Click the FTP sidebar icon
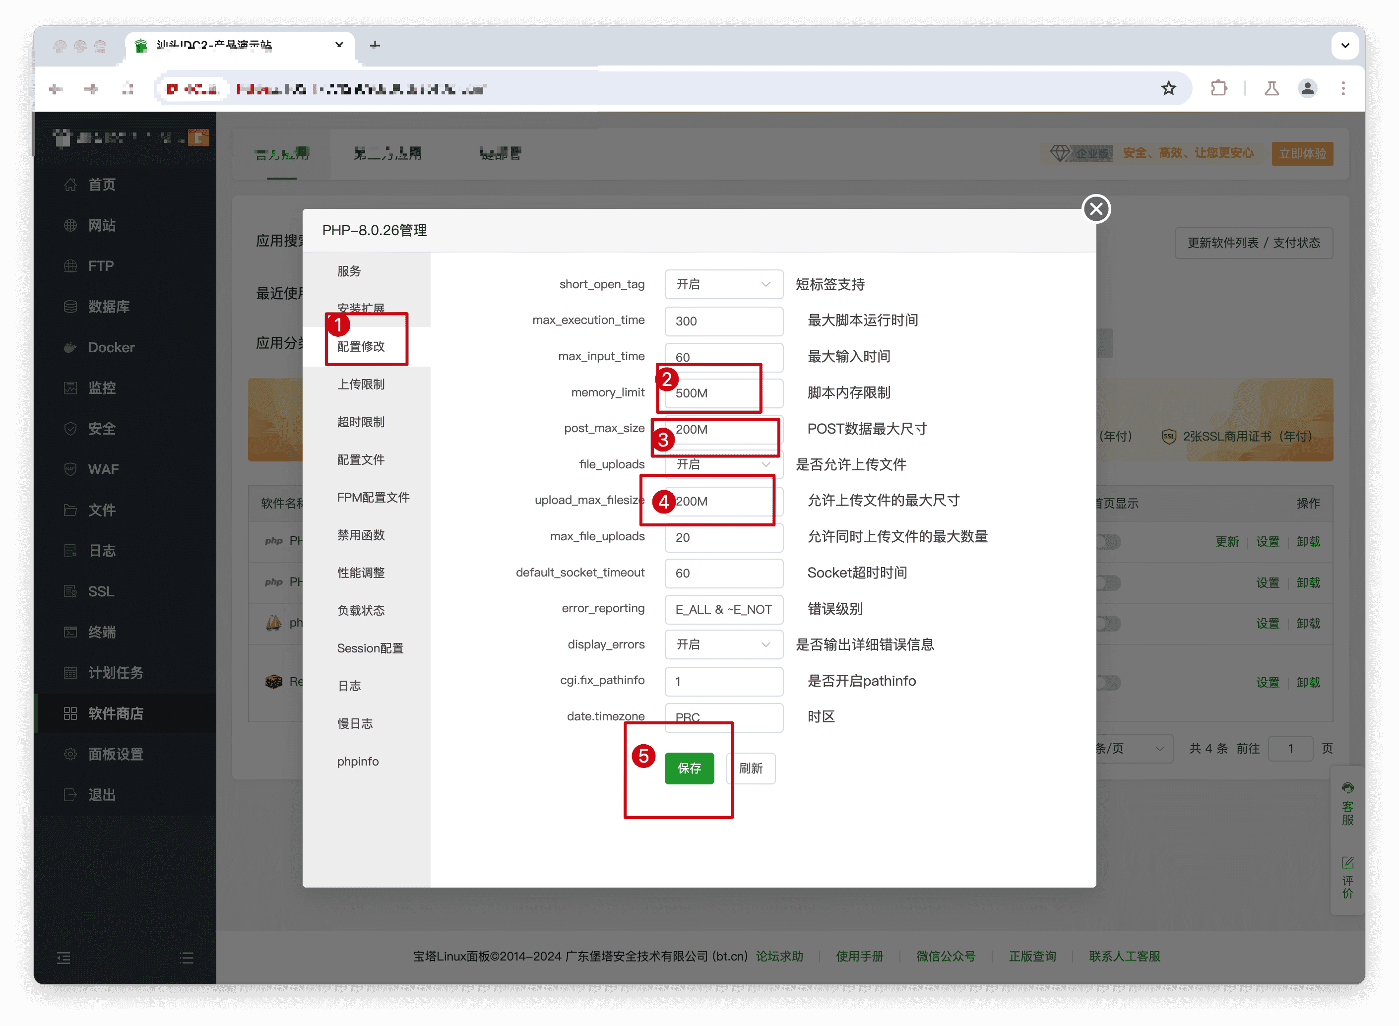The width and height of the screenshot is (1399, 1026). pos(71,266)
